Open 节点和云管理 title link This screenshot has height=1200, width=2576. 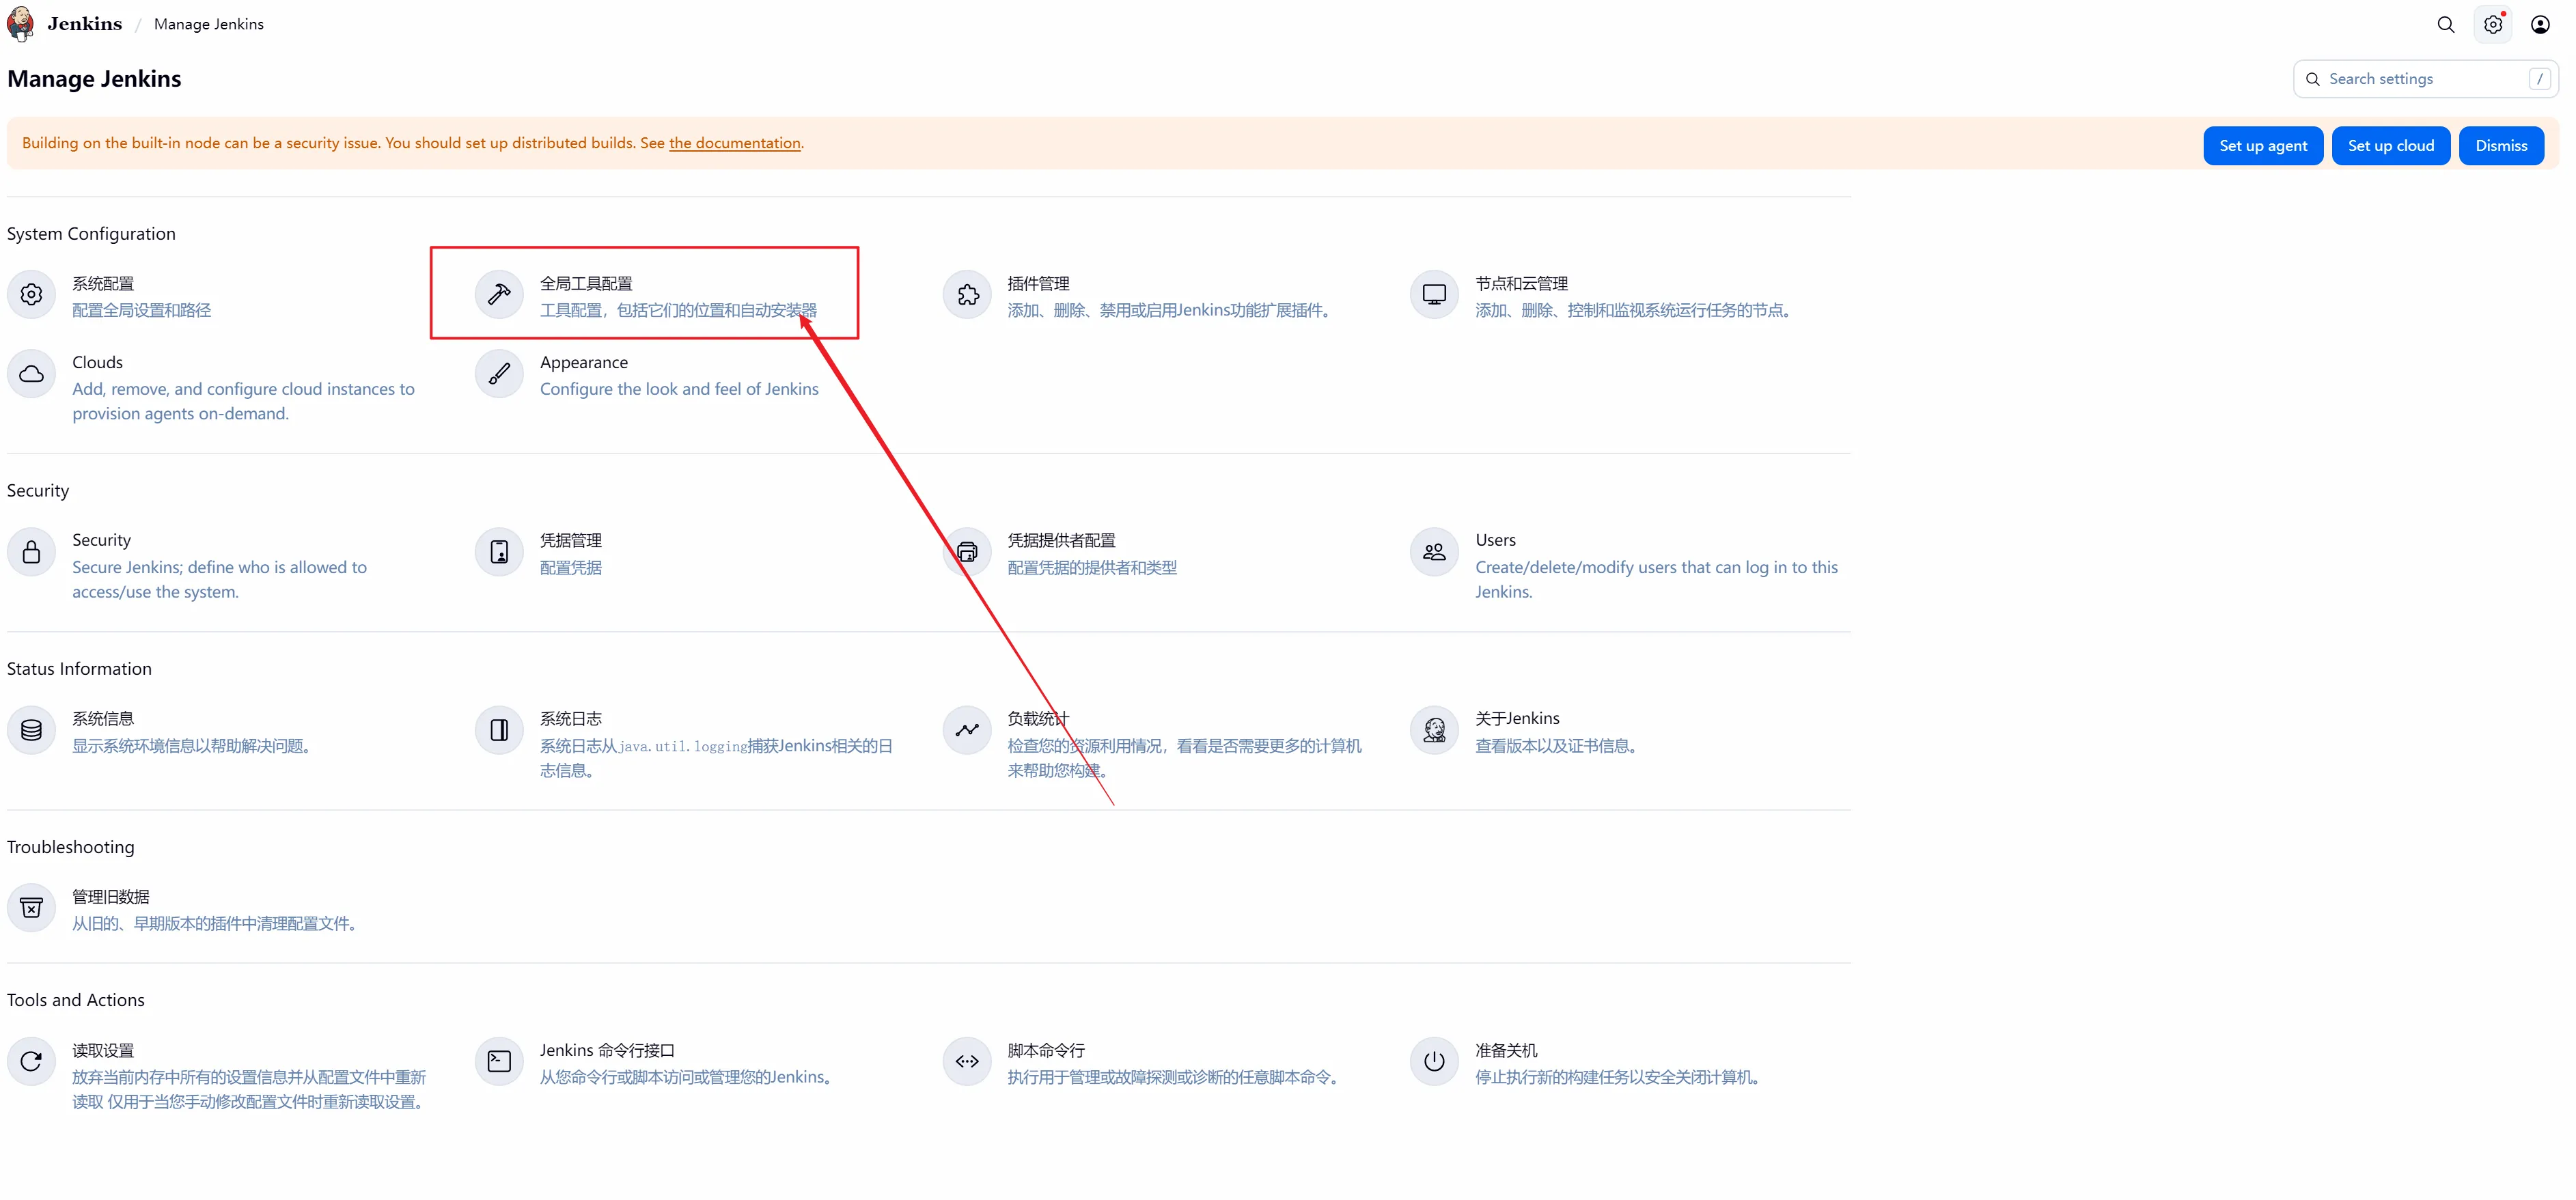pos(1521,284)
